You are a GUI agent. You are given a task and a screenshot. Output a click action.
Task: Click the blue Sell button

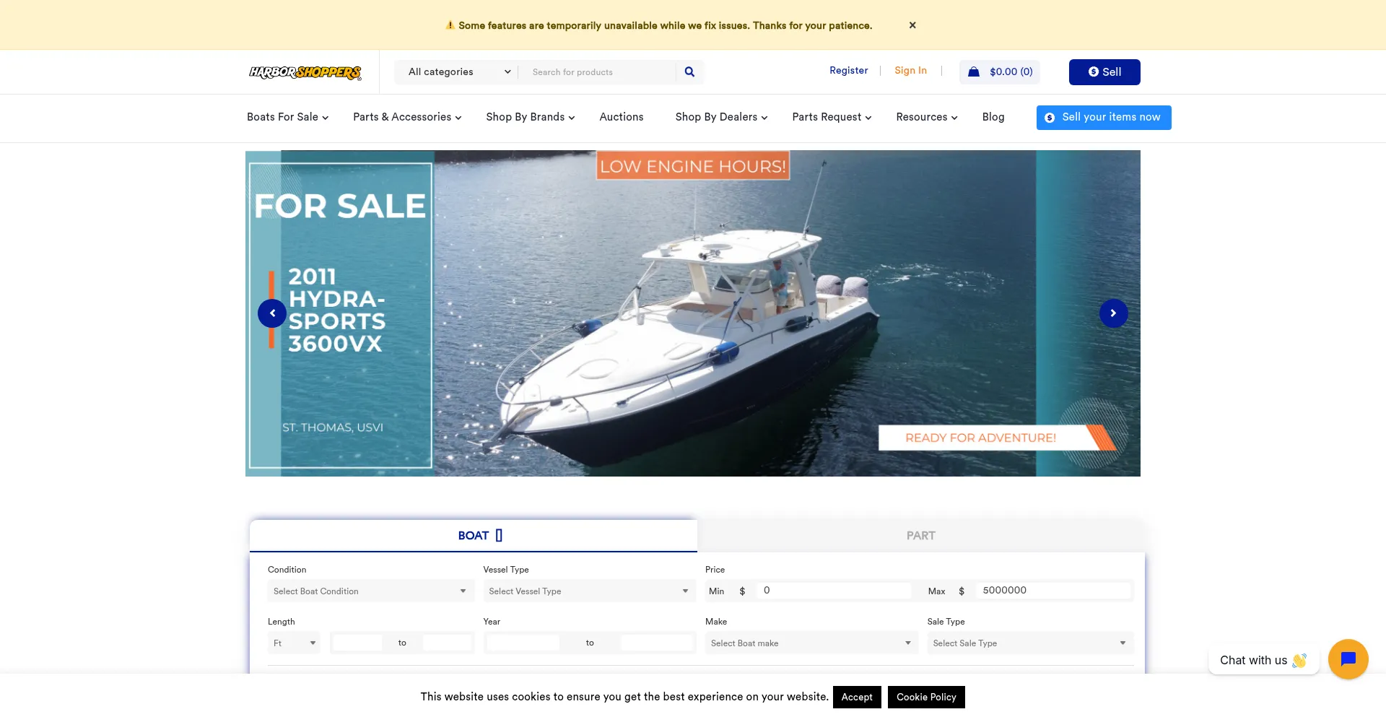(x=1104, y=72)
